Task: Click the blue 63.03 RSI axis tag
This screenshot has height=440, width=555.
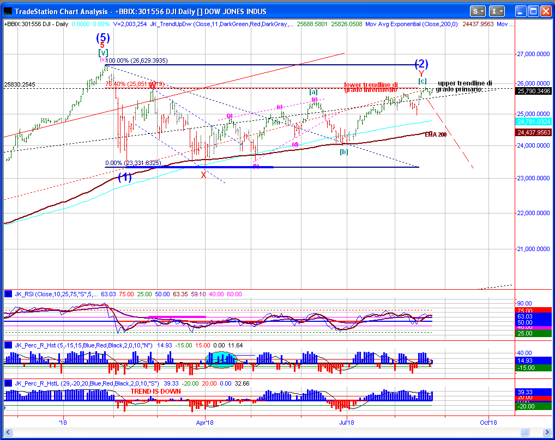Action: 533,316
